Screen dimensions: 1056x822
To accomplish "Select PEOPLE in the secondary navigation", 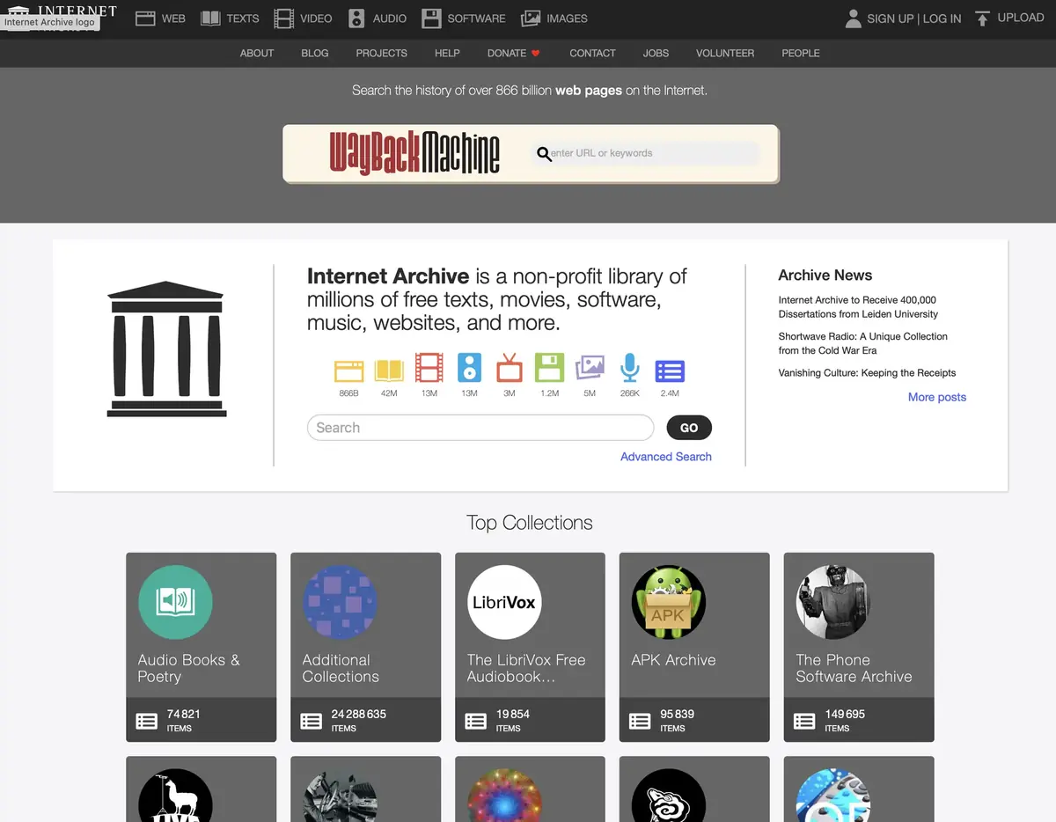I will pyautogui.click(x=800, y=53).
